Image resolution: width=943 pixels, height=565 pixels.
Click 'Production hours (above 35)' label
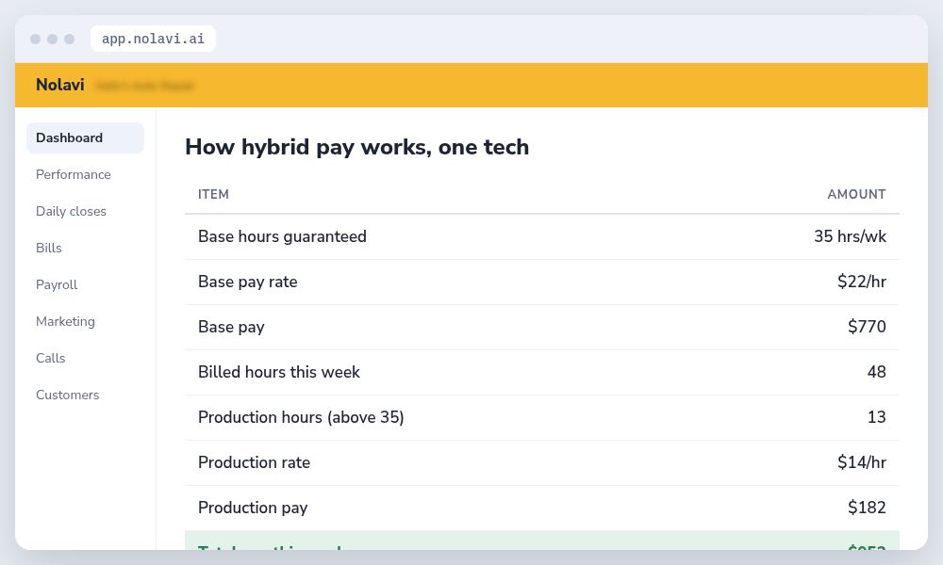(301, 417)
